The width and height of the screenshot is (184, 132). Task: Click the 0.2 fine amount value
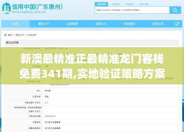(x=46, y=103)
